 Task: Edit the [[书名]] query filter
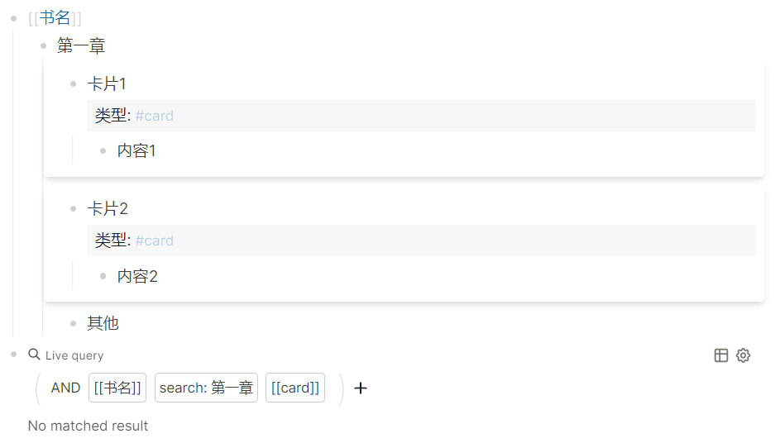[x=117, y=388]
